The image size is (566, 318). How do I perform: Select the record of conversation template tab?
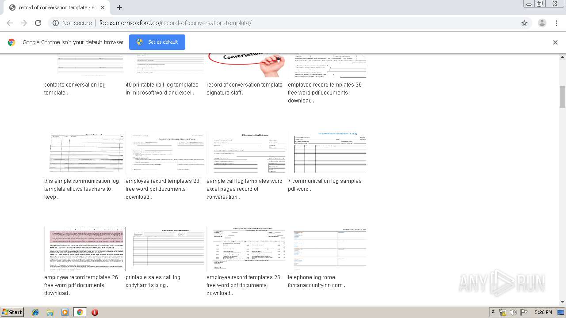[x=57, y=8]
